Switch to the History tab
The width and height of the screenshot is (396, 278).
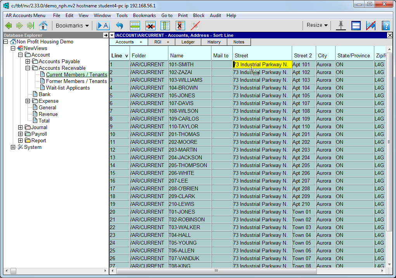214,42
